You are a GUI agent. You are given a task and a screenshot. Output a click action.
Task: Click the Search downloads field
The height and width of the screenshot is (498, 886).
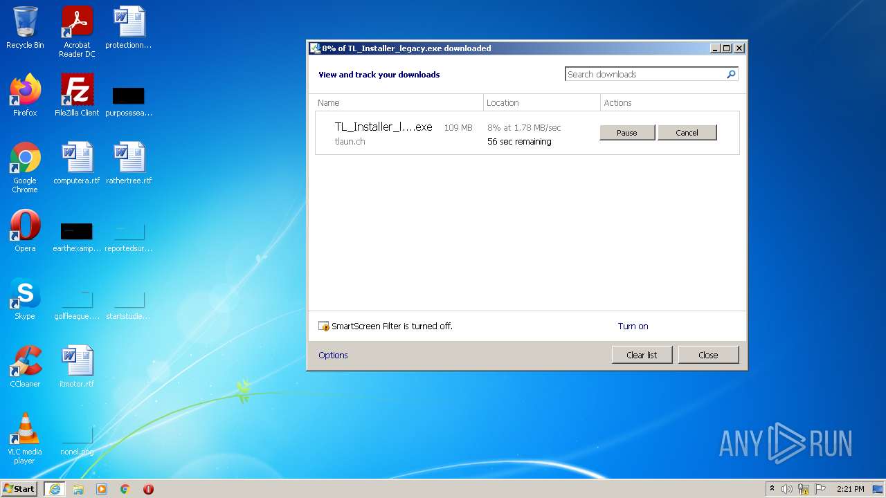click(645, 74)
